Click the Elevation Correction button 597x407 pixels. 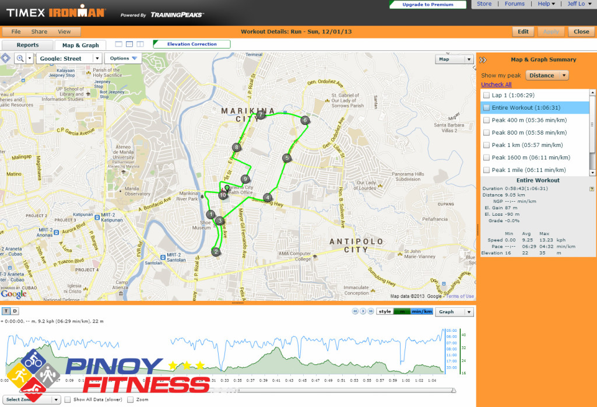[192, 44]
